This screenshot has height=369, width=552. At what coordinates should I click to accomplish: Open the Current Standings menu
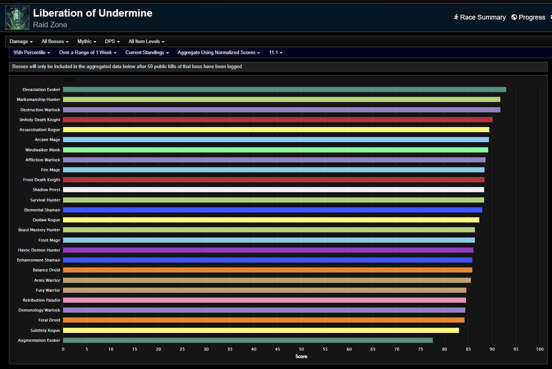pos(147,53)
